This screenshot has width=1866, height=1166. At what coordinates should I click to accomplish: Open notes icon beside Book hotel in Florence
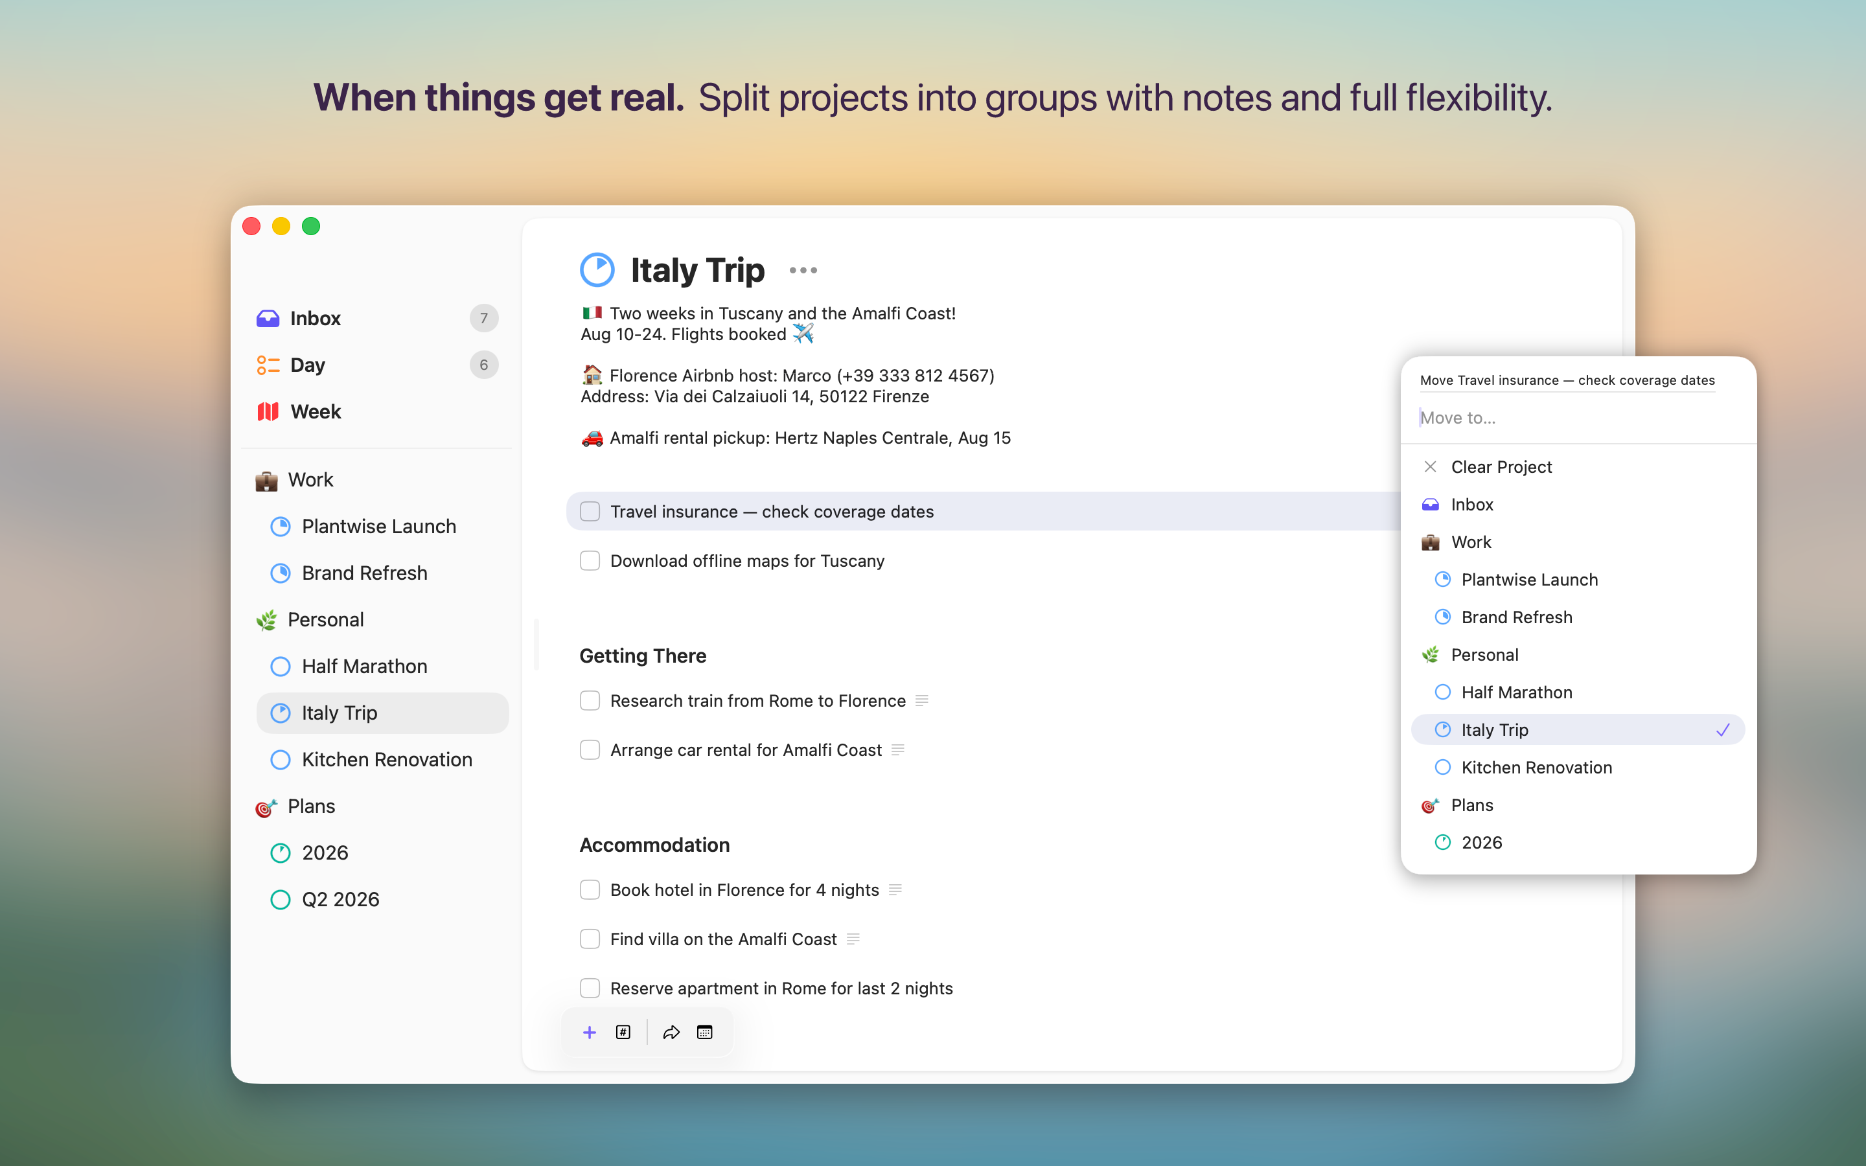(x=895, y=890)
